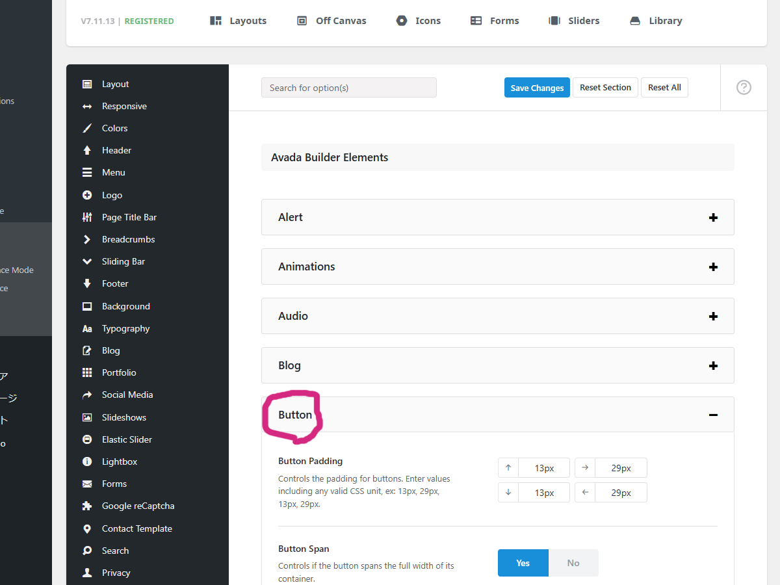
Task: Click the V7.11.13 version text
Action: 98,21
